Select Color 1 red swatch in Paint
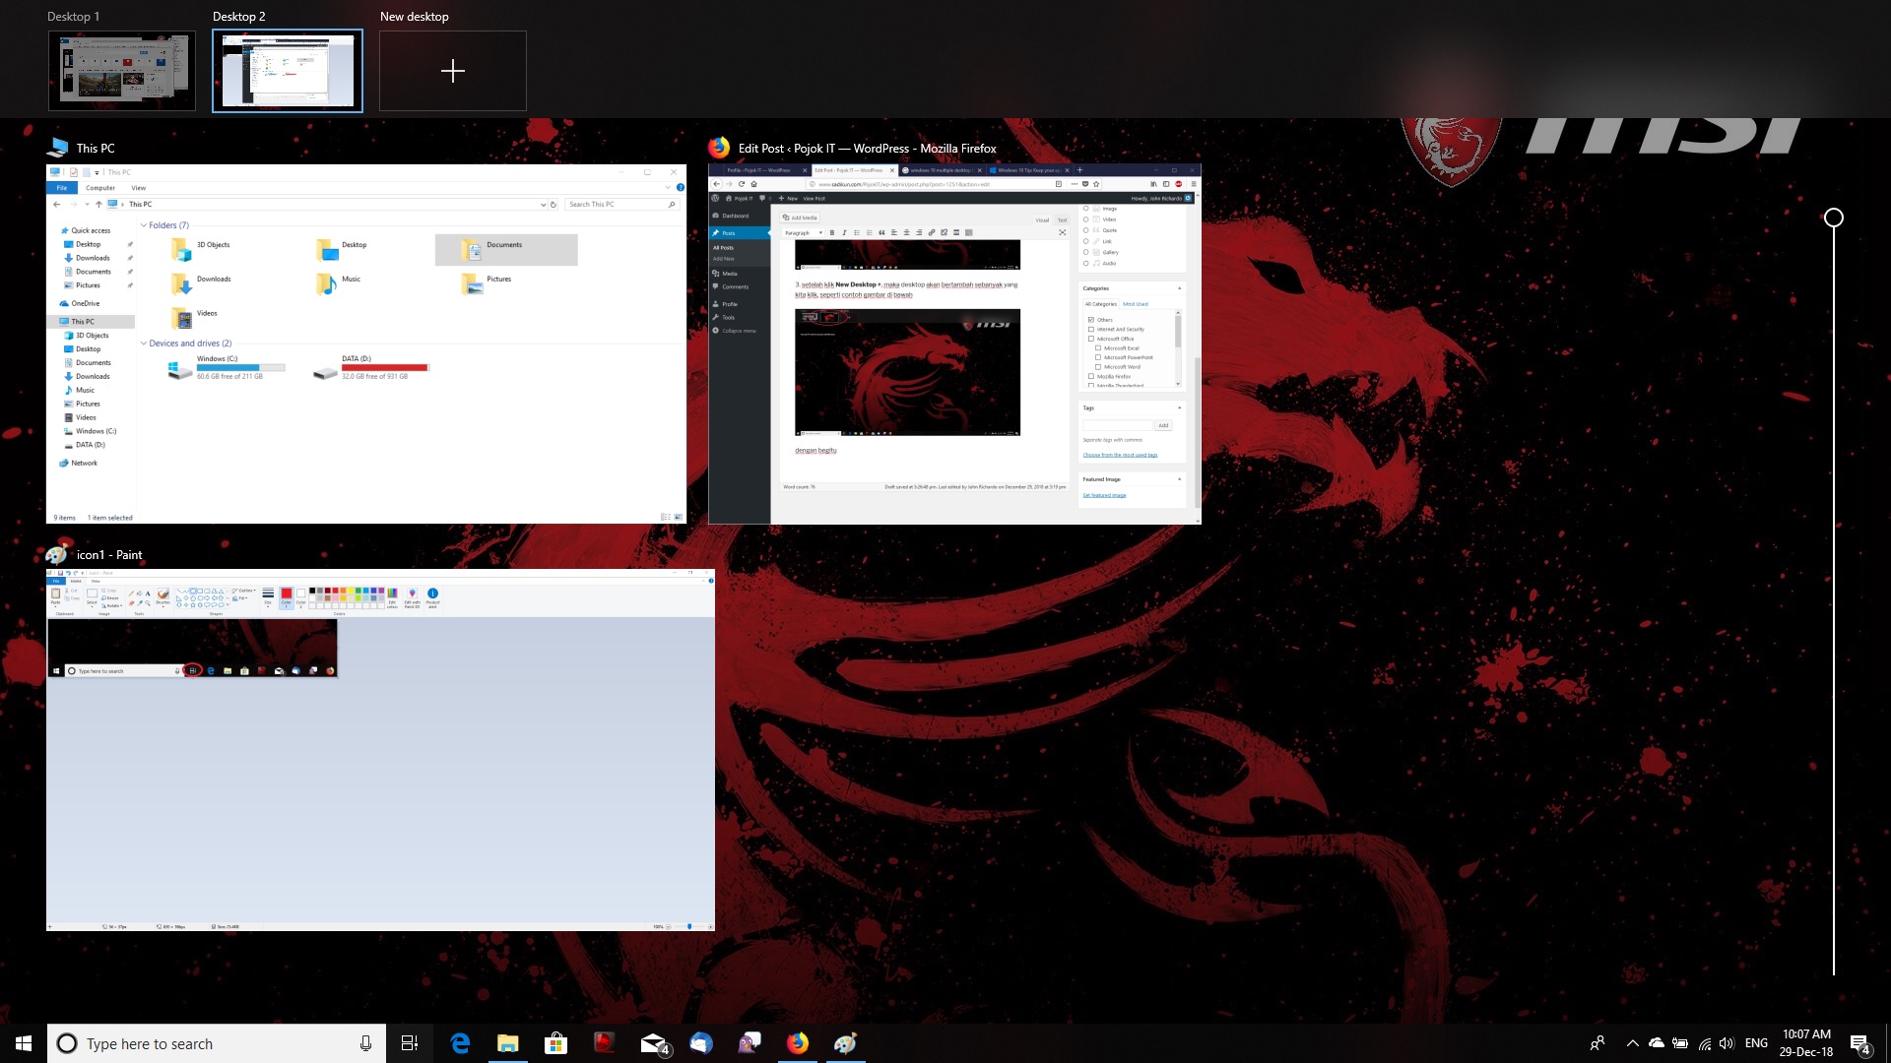The width and height of the screenshot is (1891, 1063). (x=287, y=596)
